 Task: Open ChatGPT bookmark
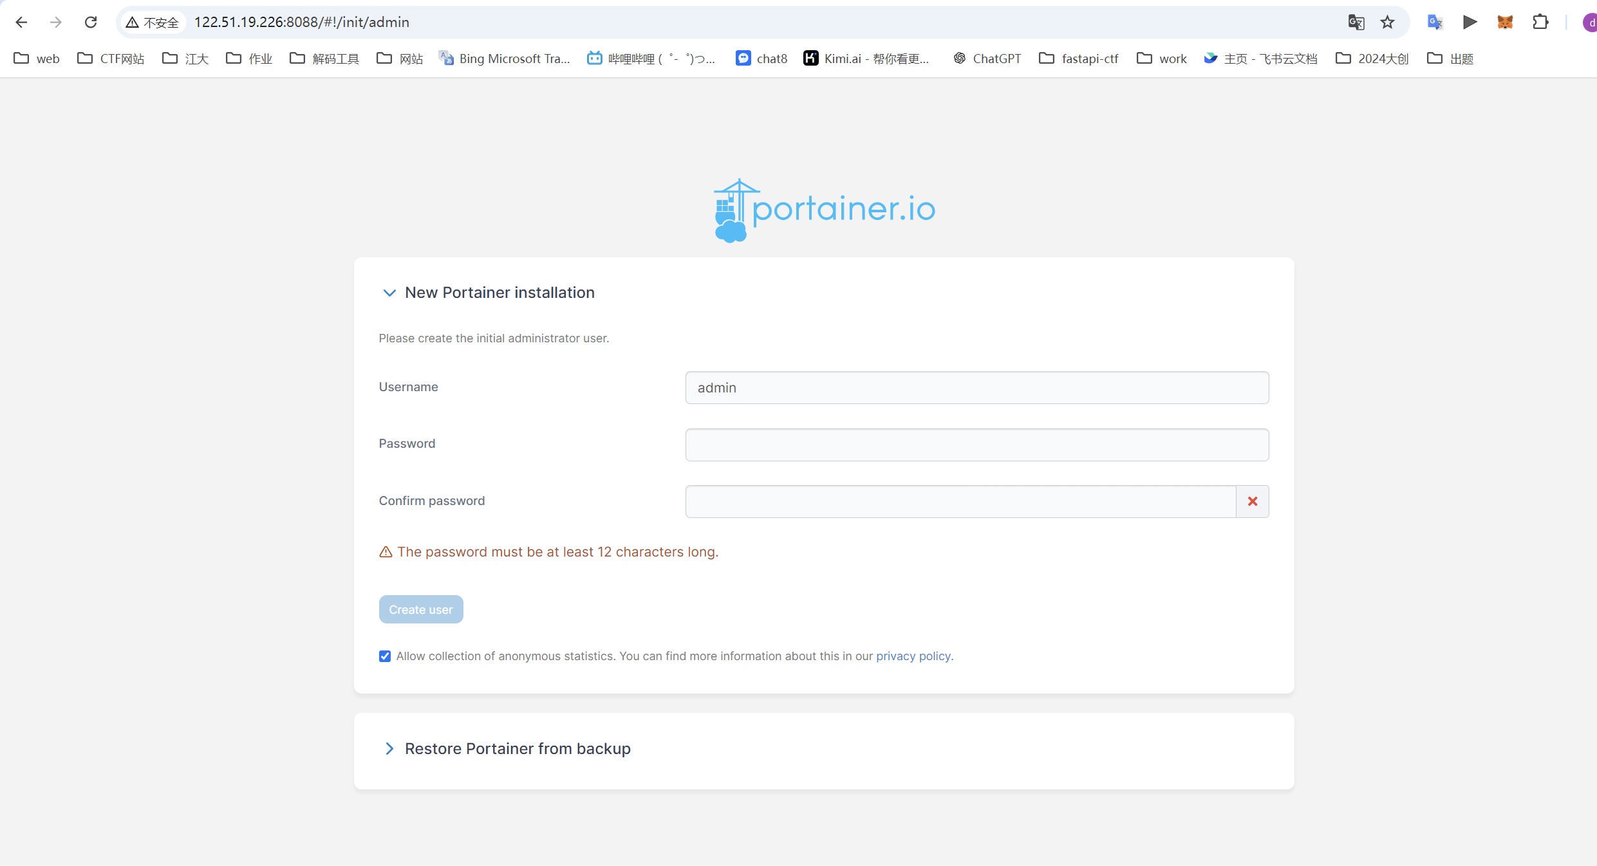987,59
